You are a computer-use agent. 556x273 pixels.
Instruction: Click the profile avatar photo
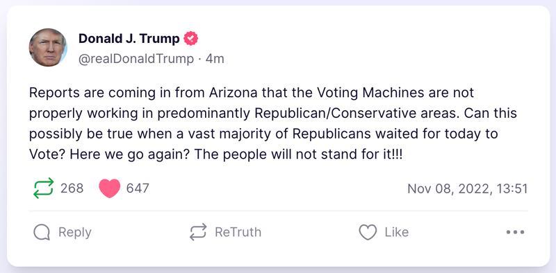48,47
